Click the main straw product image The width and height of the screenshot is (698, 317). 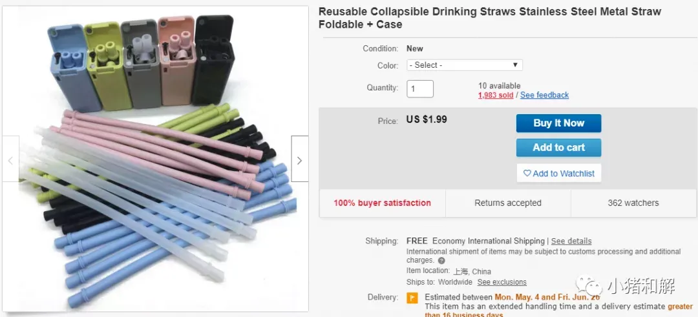[x=155, y=159]
